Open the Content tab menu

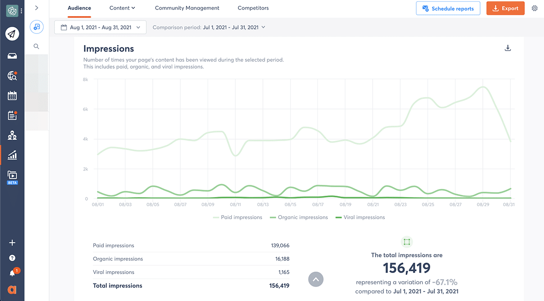click(122, 8)
